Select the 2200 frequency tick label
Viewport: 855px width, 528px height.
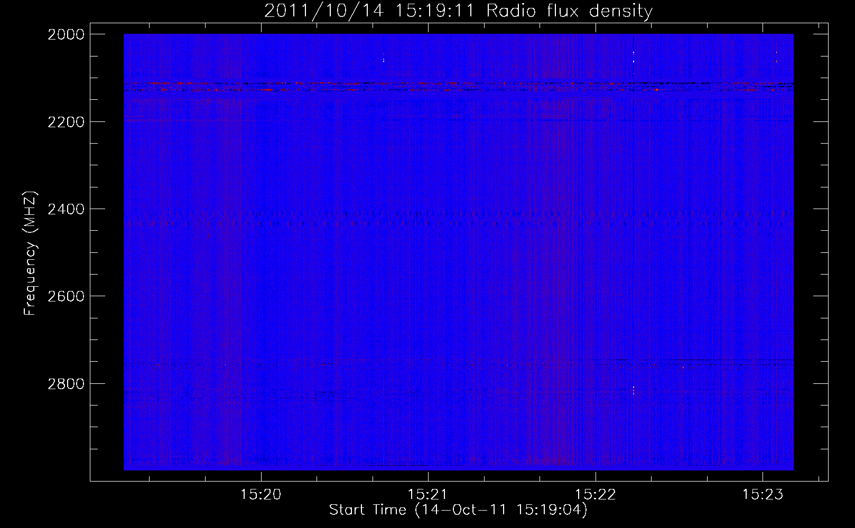click(66, 122)
